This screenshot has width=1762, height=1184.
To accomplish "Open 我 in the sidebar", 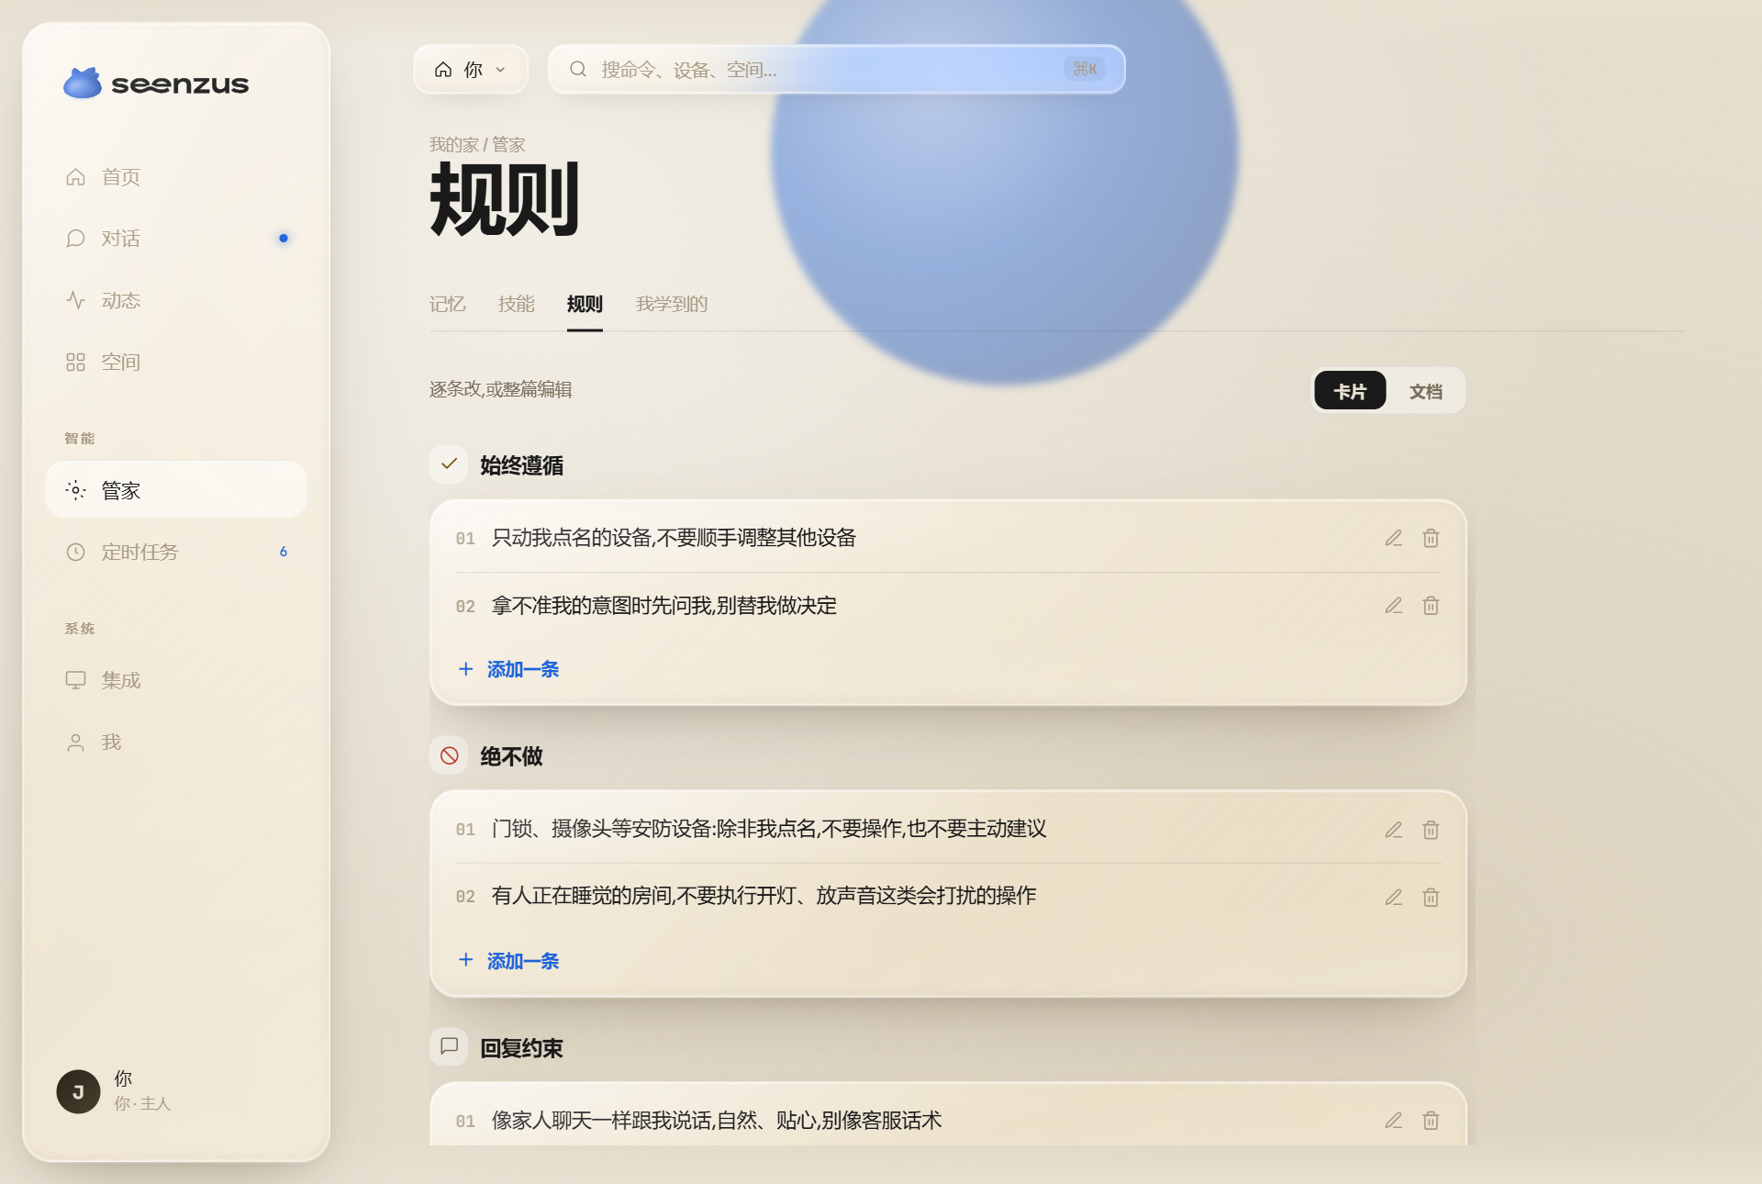I will [x=175, y=742].
